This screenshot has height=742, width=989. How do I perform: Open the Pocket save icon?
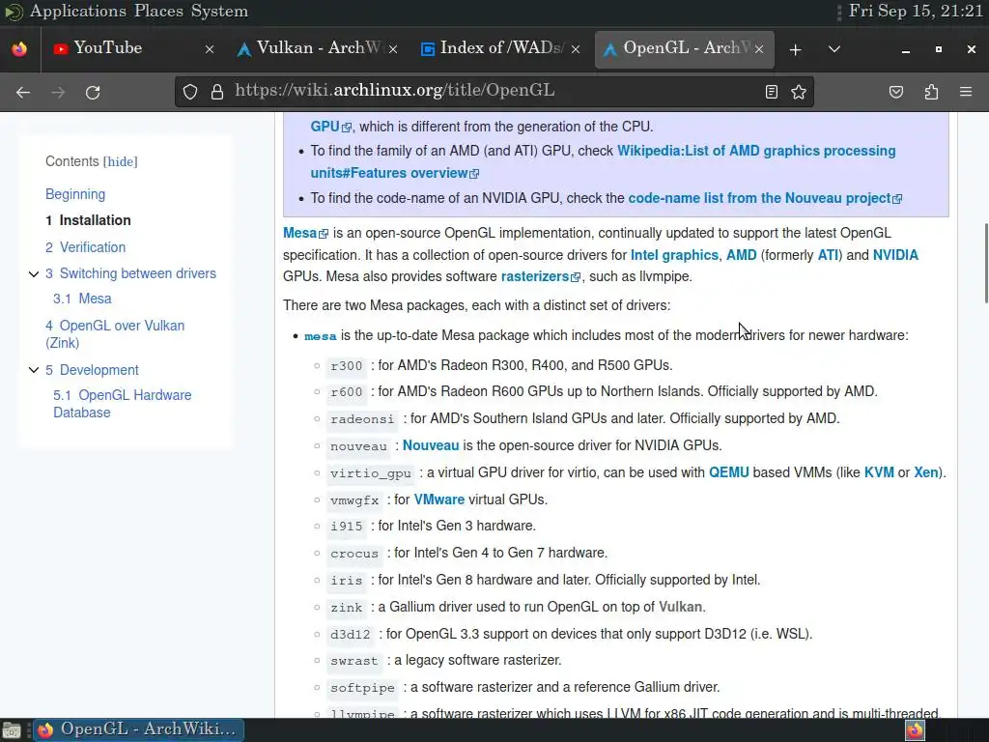click(x=895, y=92)
